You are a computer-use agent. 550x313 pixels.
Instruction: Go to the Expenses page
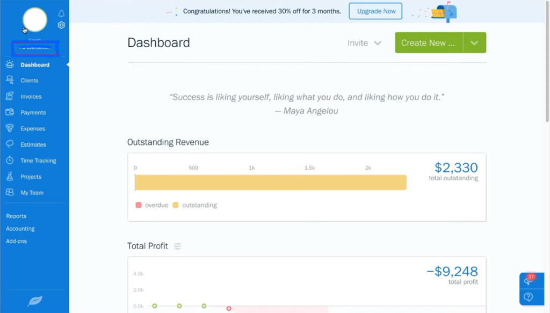(32, 128)
